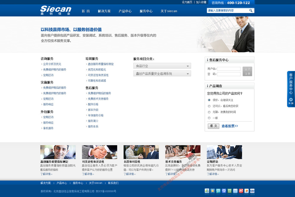Screen dimensions: 295x197
Task: Click the Douban share icon
Action: click(x=230, y=191)
